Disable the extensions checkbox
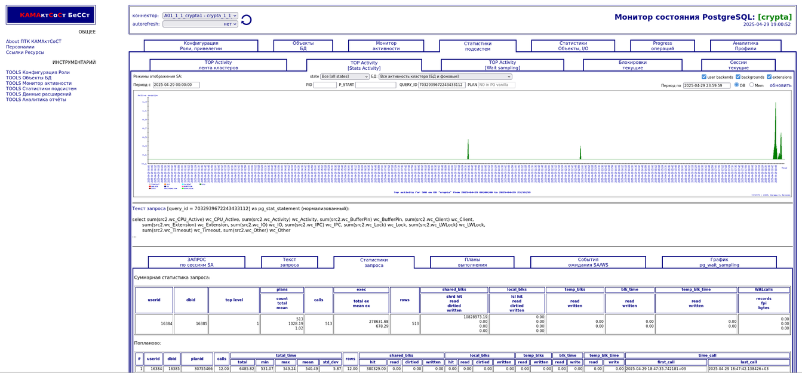 pos(769,77)
